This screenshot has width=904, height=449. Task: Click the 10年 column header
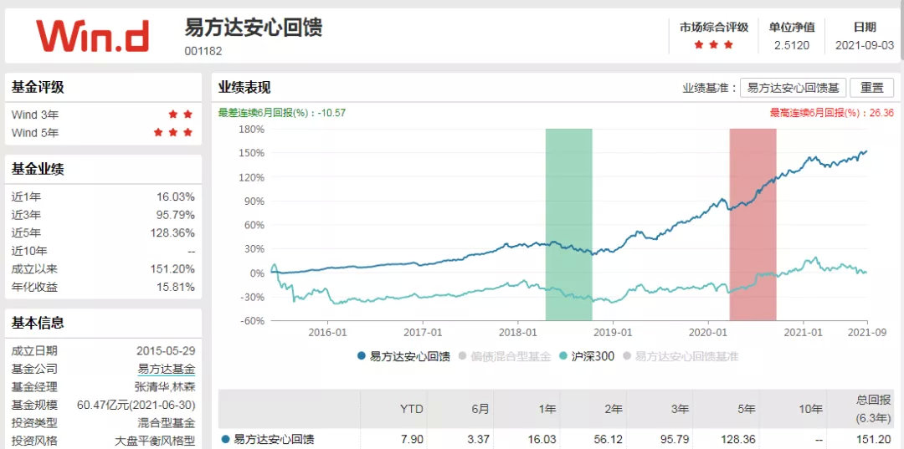[x=810, y=409]
